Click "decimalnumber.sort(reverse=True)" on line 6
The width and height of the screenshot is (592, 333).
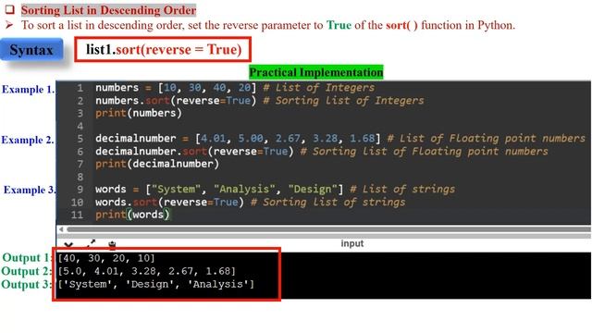point(194,152)
